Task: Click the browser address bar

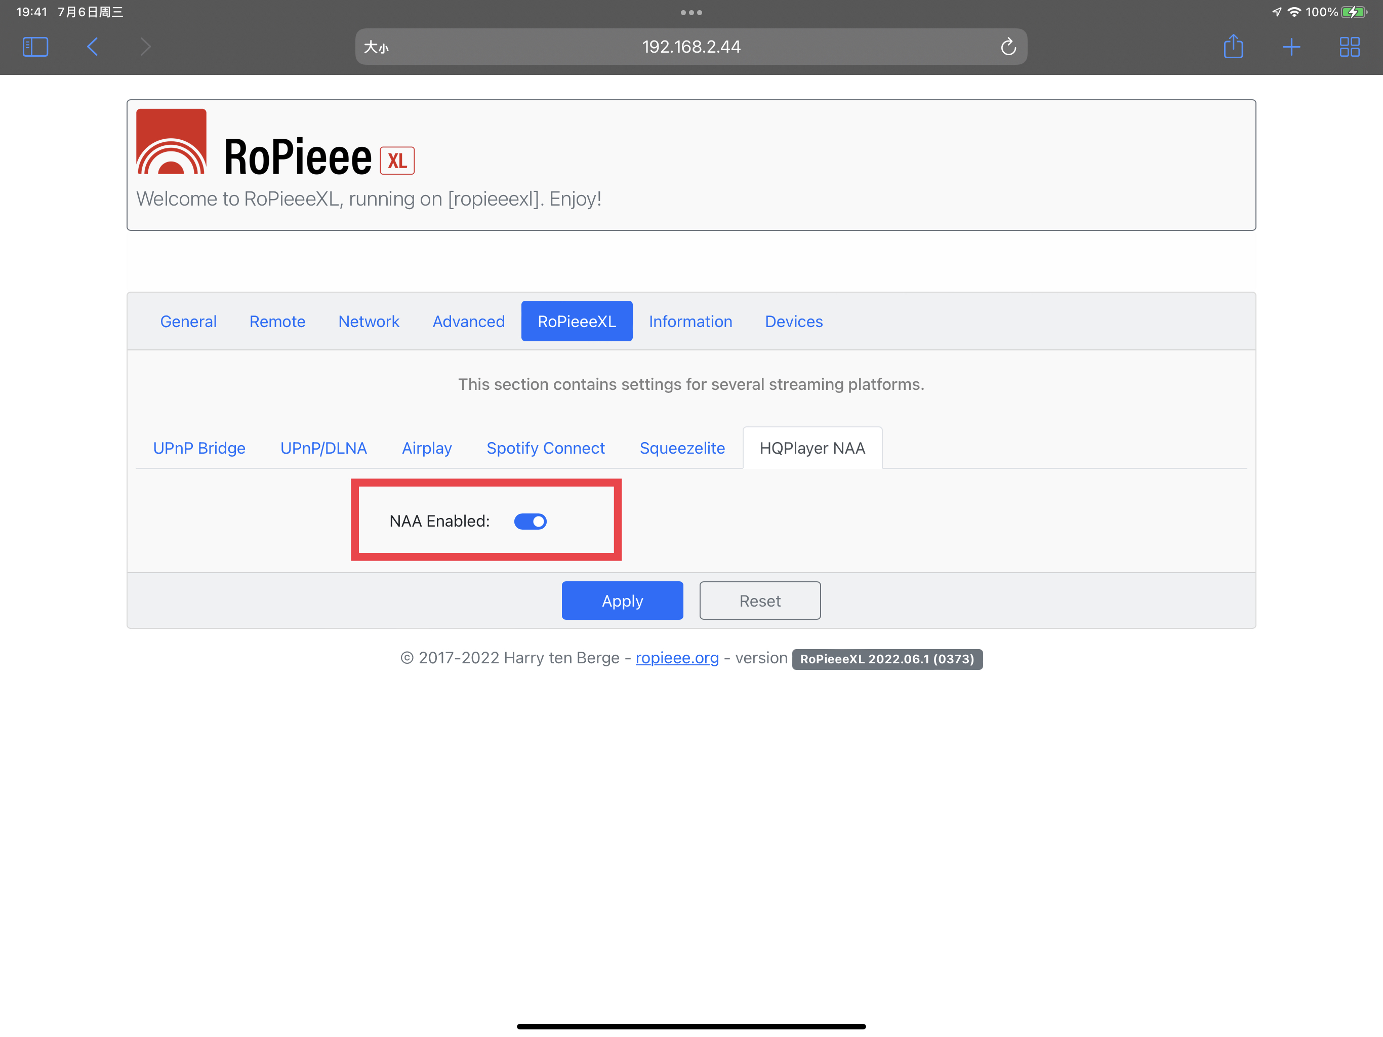Action: click(691, 46)
